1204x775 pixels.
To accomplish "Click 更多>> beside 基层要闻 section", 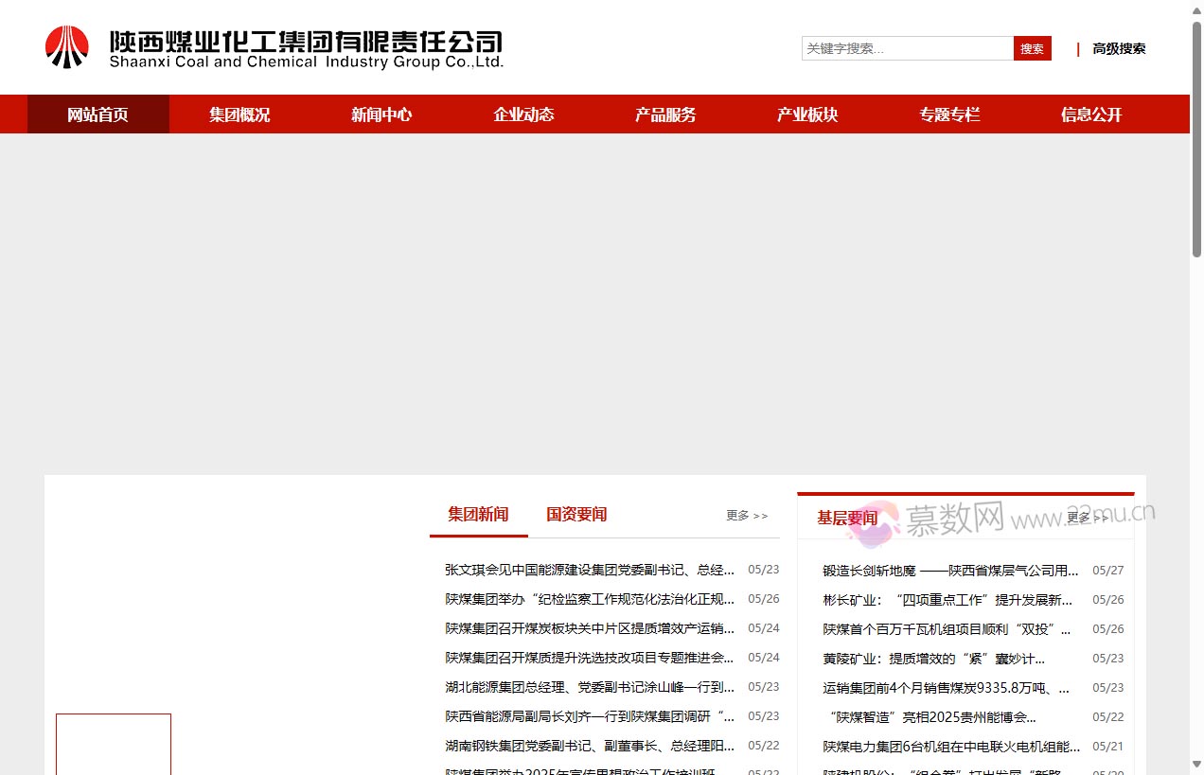I will point(1086,519).
